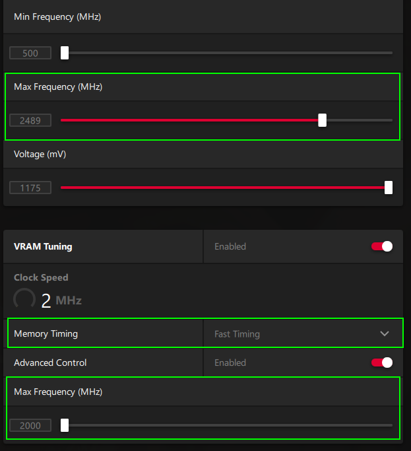Click the Memory Timing row label

pos(46,334)
